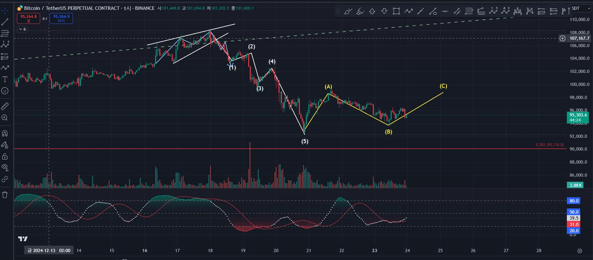Click the oscillator level label 80.0
This screenshot has width=593, height=260.
(x=574, y=201)
